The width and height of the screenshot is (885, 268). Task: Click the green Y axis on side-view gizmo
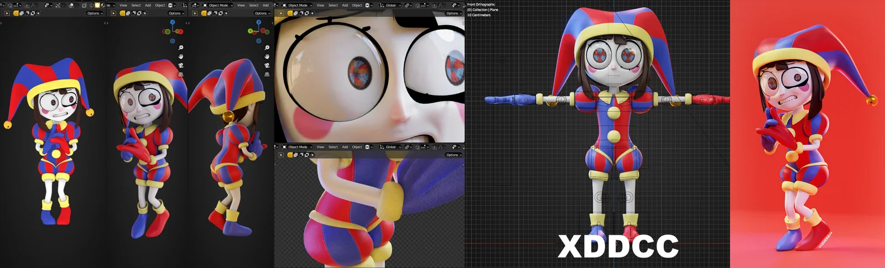pos(251,31)
